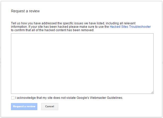
Task: Grab the text area resize handle
Action: [x=152, y=92]
